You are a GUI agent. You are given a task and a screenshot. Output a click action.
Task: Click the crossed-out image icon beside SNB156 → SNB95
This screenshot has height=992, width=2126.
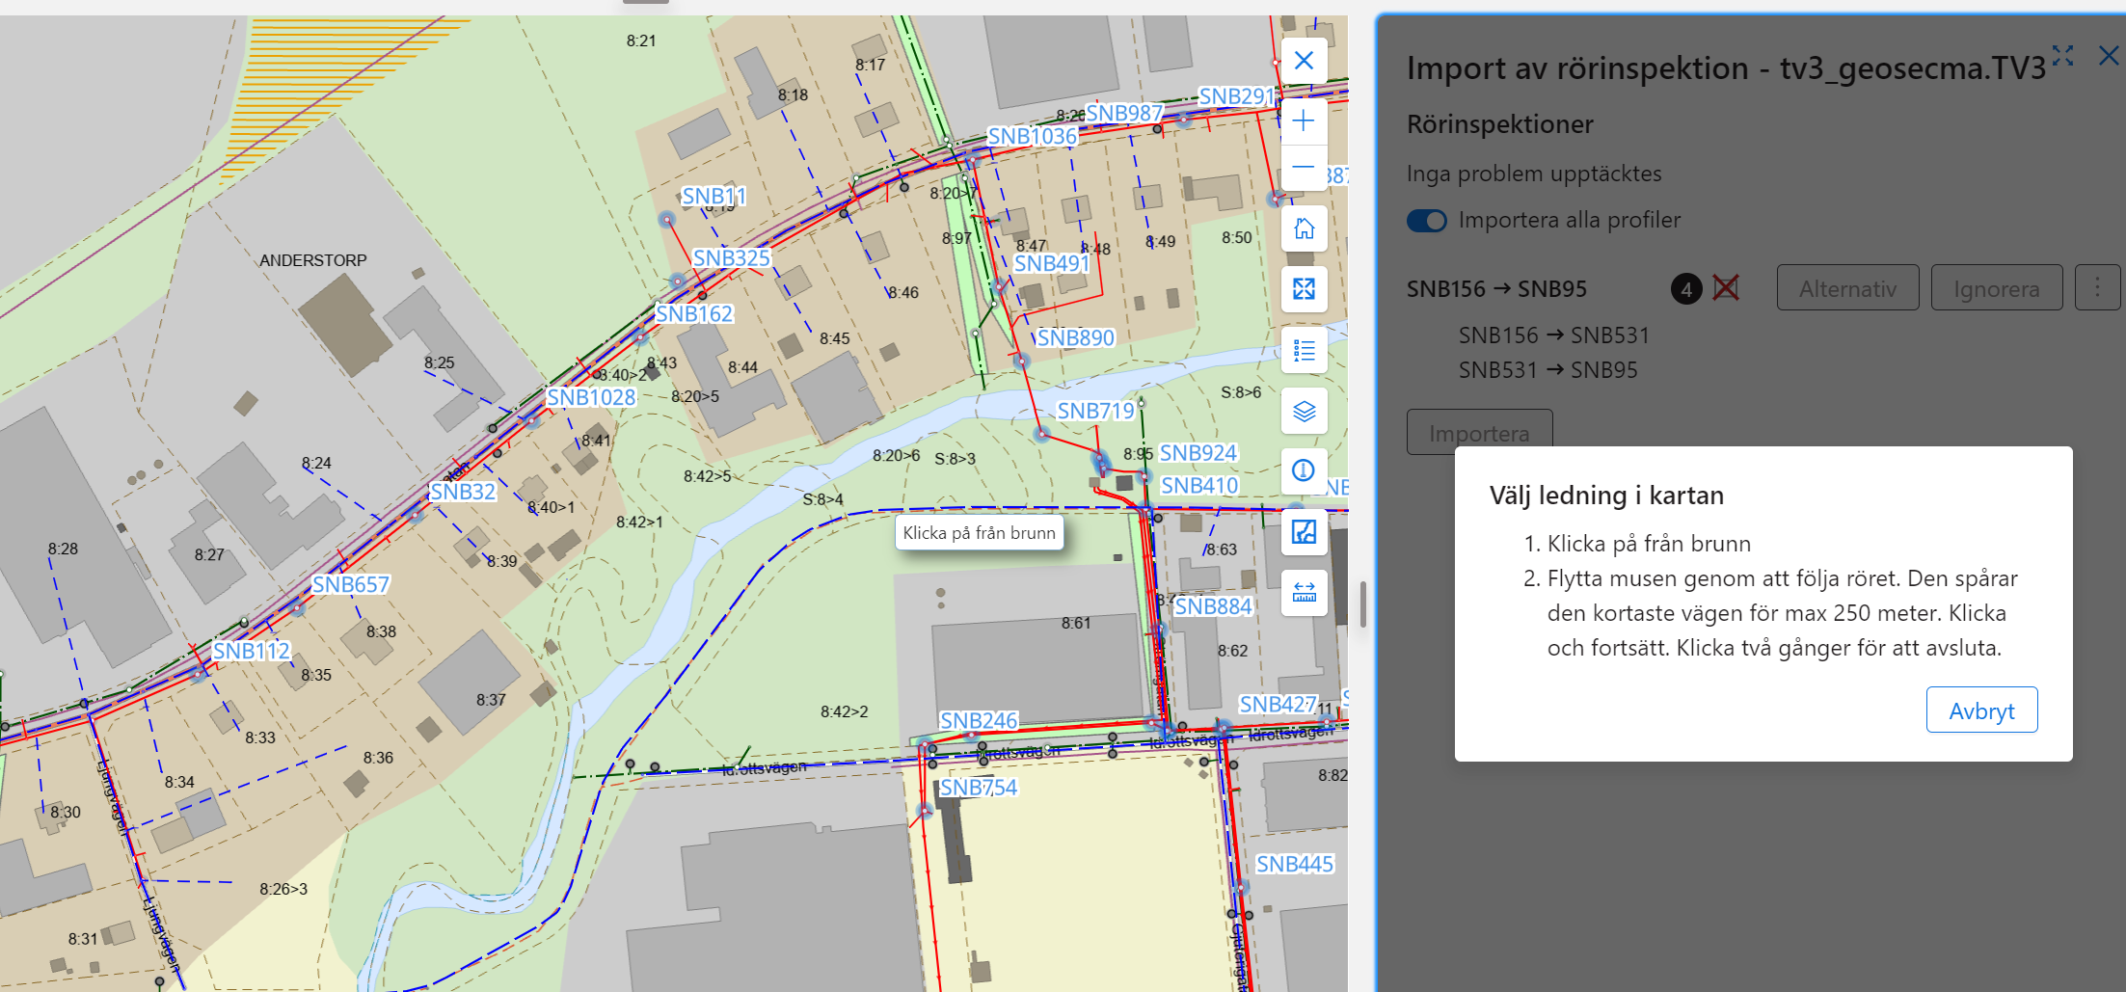click(1725, 288)
